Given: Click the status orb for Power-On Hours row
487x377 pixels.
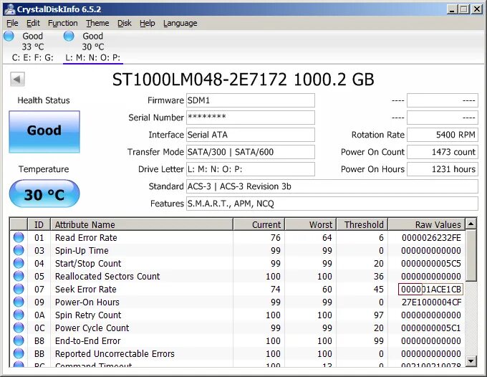Looking at the screenshot, I should (19, 302).
